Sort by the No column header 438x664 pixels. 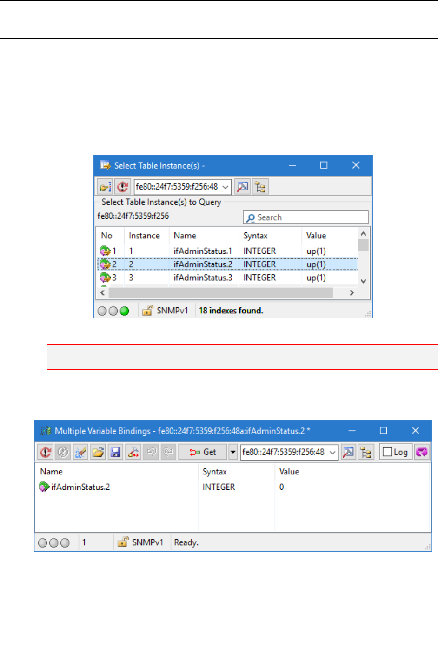pos(107,236)
